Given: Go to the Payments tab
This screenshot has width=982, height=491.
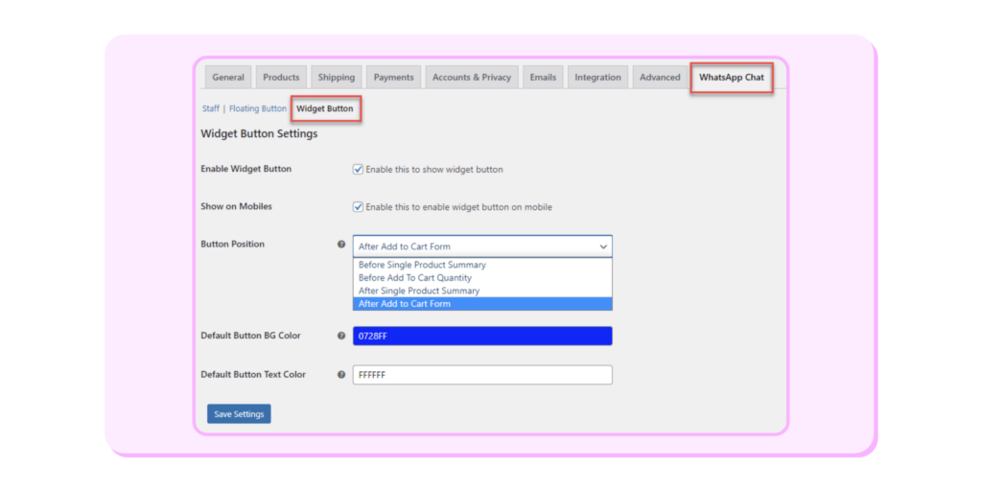Looking at the screenshot, I should pos(394,78).
